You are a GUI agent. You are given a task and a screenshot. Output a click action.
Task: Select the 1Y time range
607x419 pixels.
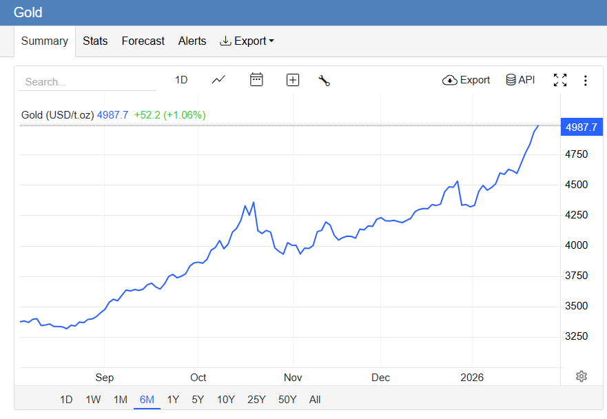click(x=173, y=400)
